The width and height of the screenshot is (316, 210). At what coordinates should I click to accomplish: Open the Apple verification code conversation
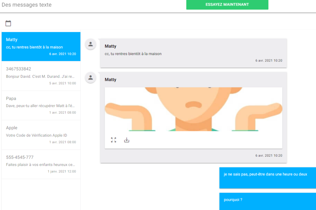click(x=41, y=135)
